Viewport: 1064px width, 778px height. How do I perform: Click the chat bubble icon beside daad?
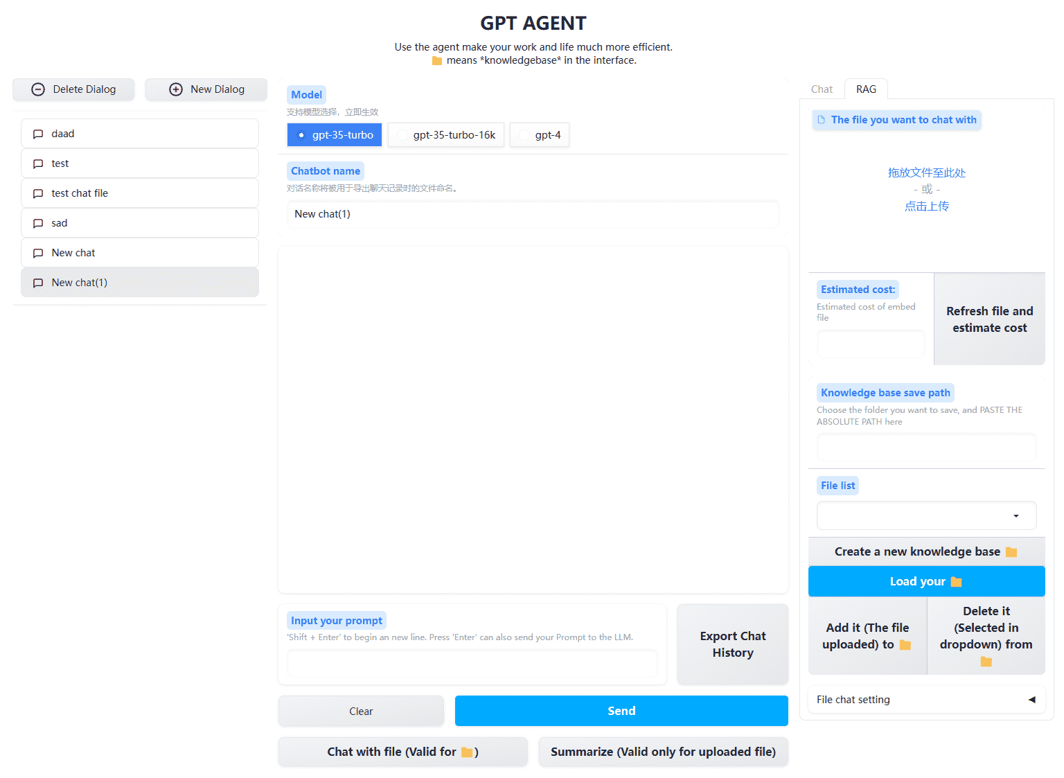click(x=38, y=134)
